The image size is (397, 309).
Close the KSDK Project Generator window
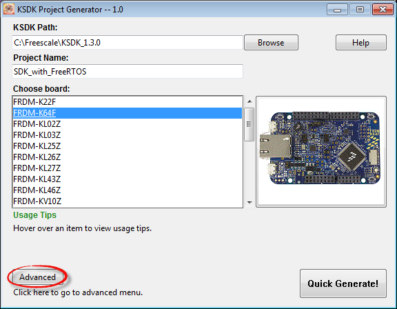(383, 10)
